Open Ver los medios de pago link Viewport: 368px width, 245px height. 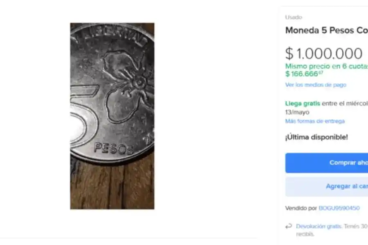tap(316, 85)
